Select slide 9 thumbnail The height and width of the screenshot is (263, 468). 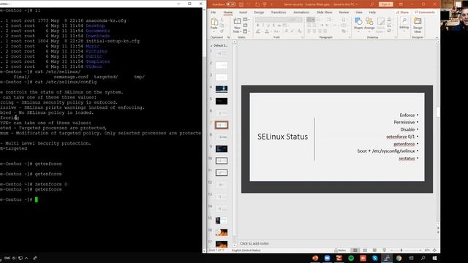(222, 148)
